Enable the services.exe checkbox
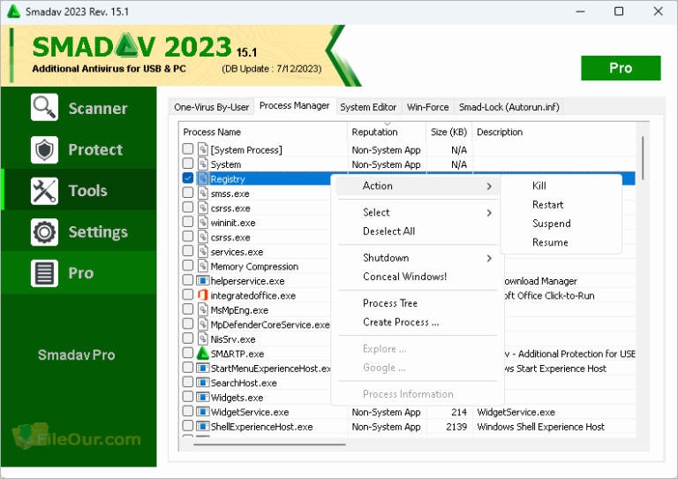This screenshot has width=678, height=479. point(188,250)
